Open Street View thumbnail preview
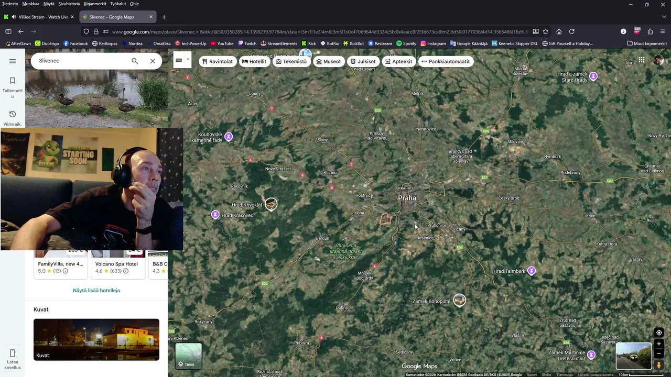This screenshot has width=671, height=377. (x=634, y=356)
